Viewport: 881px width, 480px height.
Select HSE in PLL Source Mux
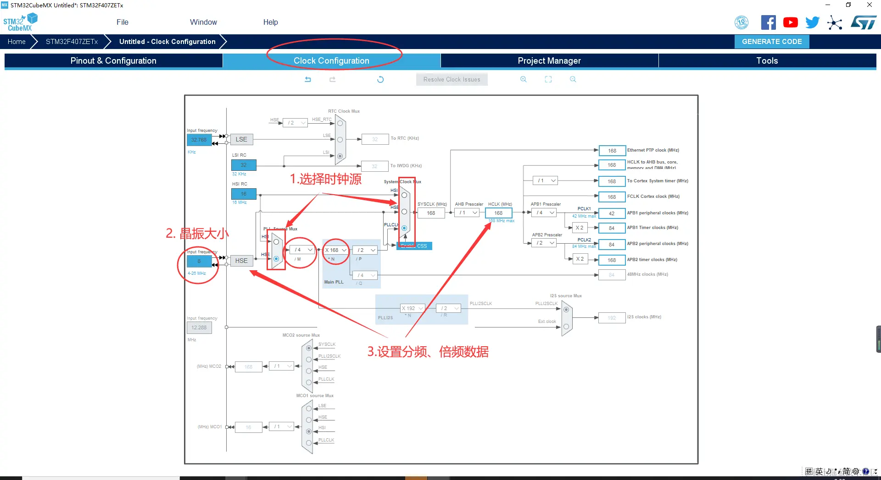click(276, 259)
